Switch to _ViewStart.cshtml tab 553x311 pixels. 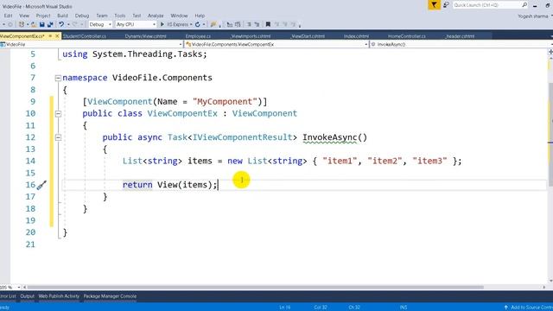pos(308,36)
